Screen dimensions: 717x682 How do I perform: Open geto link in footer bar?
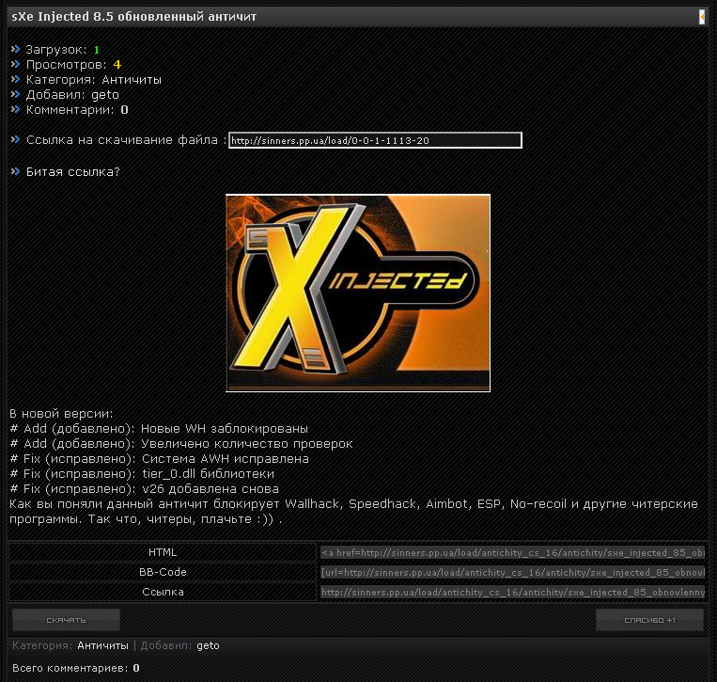pyautogui.click(x=208, y=646)
